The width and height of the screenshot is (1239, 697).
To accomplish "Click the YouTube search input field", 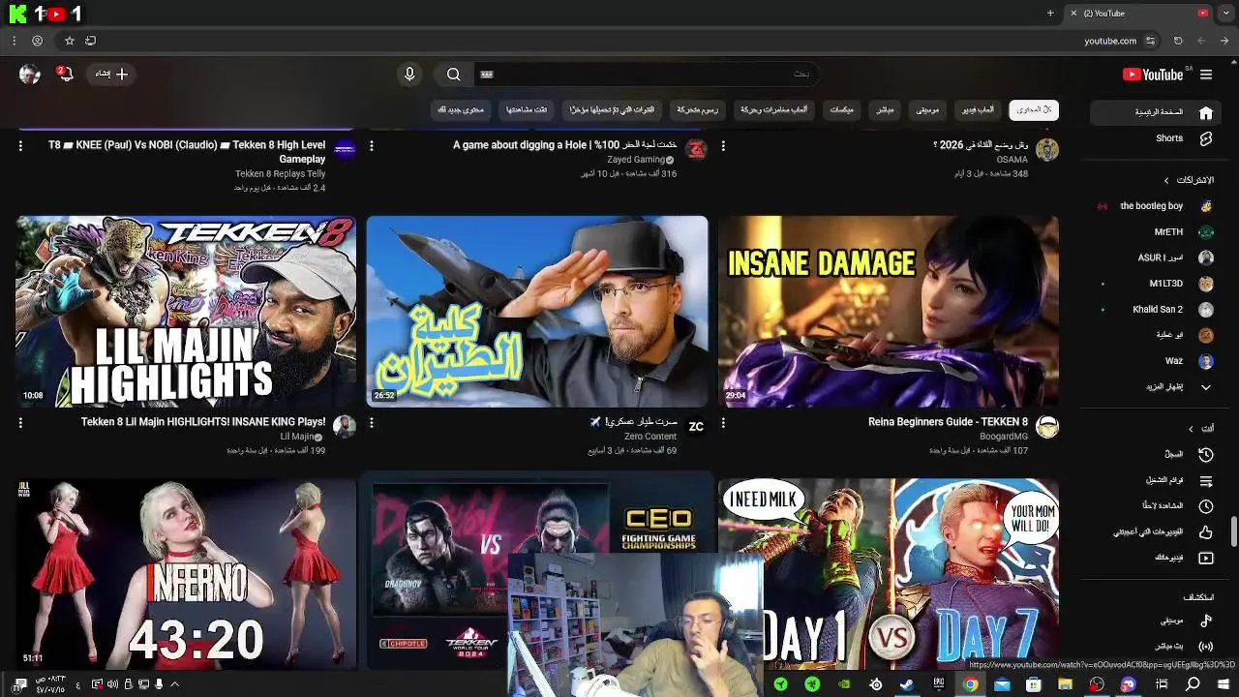I will tap(644, 75).
